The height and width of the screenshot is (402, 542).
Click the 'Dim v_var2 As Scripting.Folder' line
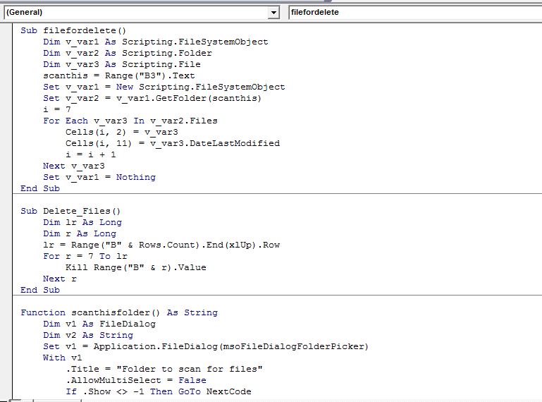128,54
